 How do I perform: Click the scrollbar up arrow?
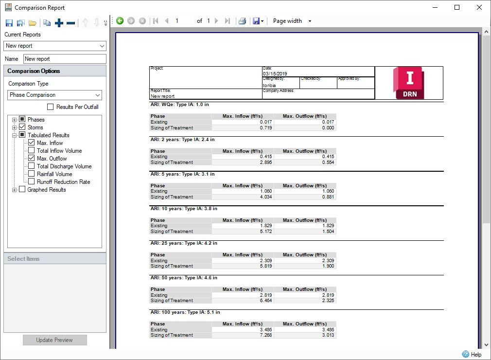486,32
